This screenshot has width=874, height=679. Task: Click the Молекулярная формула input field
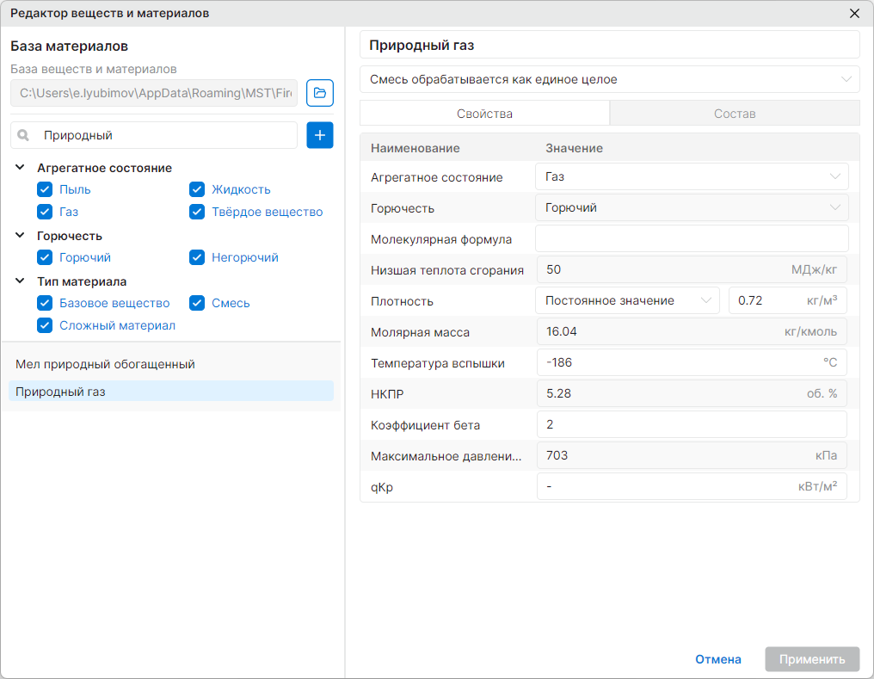[x=692, y=238]
